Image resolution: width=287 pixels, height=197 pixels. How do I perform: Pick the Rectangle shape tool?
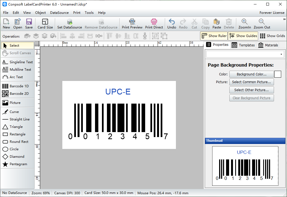coord(17,134)
